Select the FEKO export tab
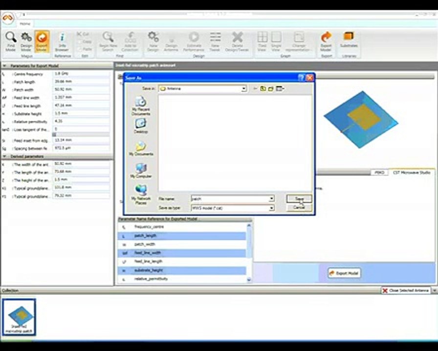This screenshot has width=438, height=351. pyautogui.click(x=379, y=173)
